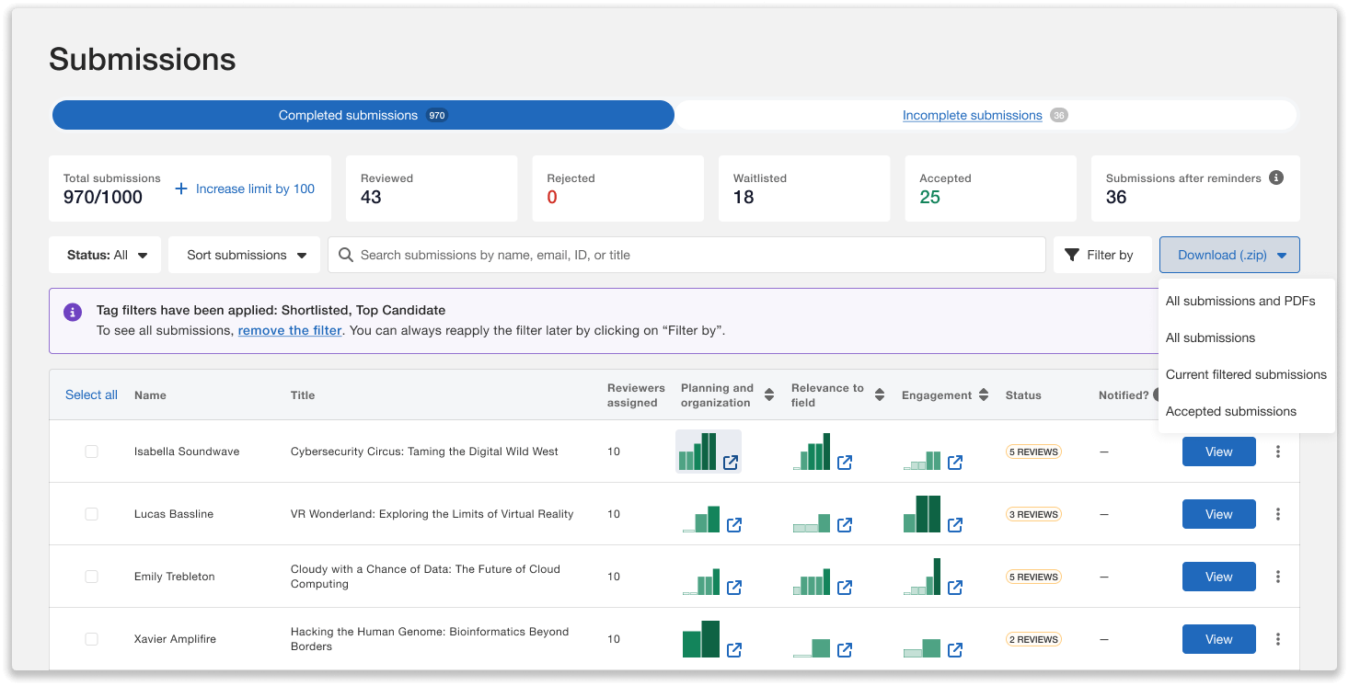This screenshot has height=686, width=1349.
Task: Click info icon beside Submissions after reminders
Action: 1276,178
